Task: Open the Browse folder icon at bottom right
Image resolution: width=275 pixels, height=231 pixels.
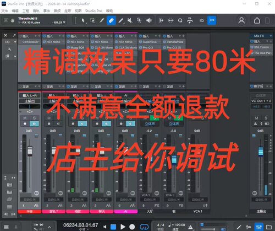Action: tap(269, 227)
